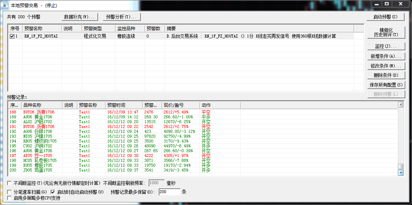The height and width of the screenshot is (205, 412).
Task: Click the 预警时间 column header in records
Action: coord(124,105)
